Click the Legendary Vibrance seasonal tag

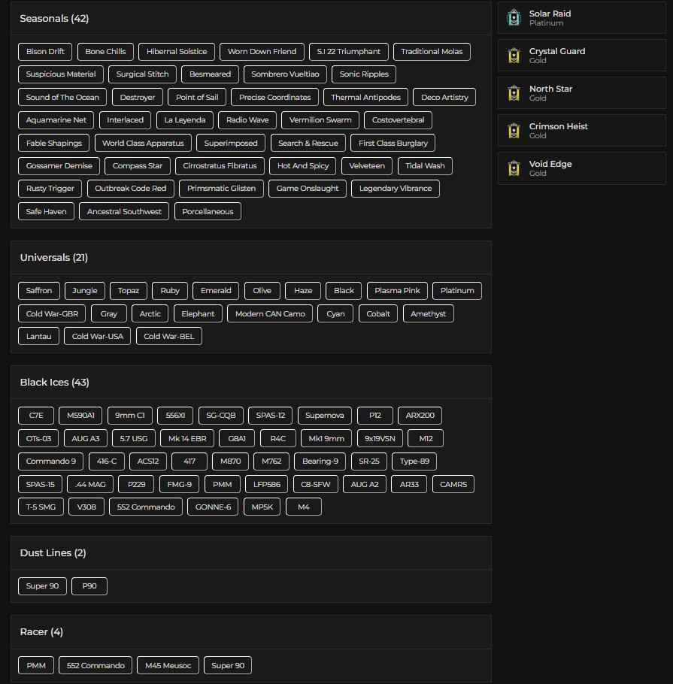(x=396, y=189)
